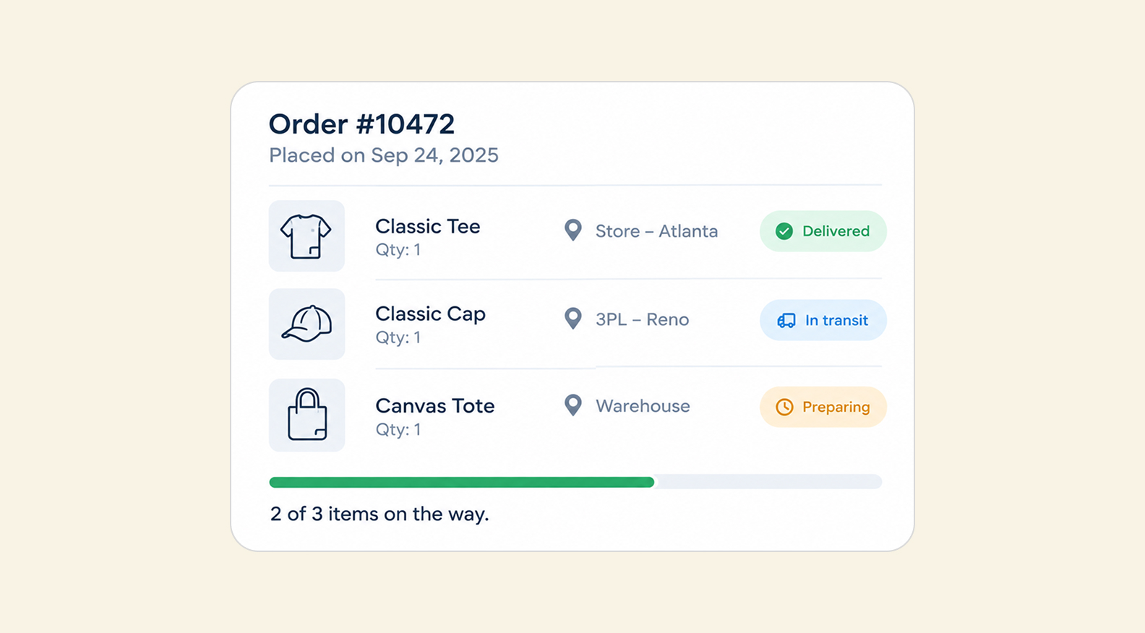The image size is (1145, 633).
Task: Click the unfilled gray part of progress bar
Action: 768,482
